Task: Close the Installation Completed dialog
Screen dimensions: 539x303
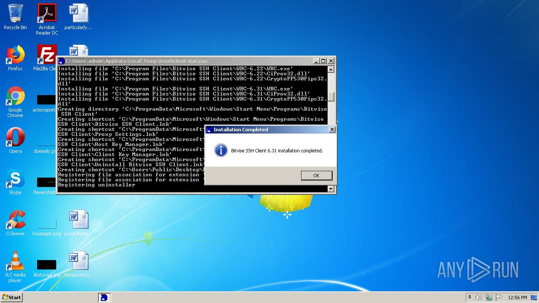Action: pos(332,130)
